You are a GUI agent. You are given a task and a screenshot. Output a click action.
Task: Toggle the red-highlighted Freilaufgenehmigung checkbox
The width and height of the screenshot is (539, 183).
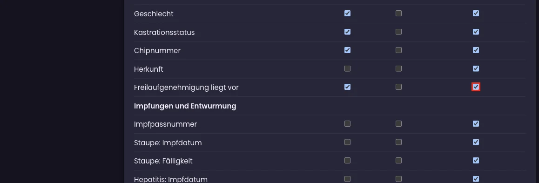point(476,87)
